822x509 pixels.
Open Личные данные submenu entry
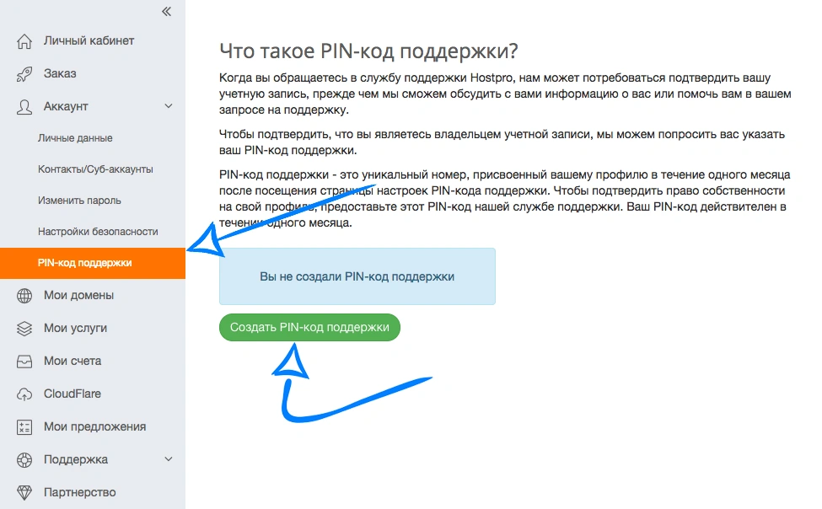coord(75,138)
